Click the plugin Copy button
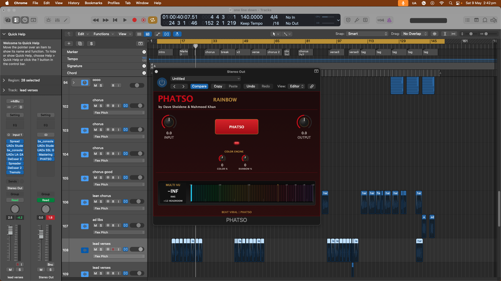The height and width of the screenshot is (281, 501). [x=218, y=86]
